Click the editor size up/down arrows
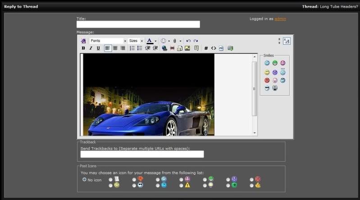 pos(279,41)
